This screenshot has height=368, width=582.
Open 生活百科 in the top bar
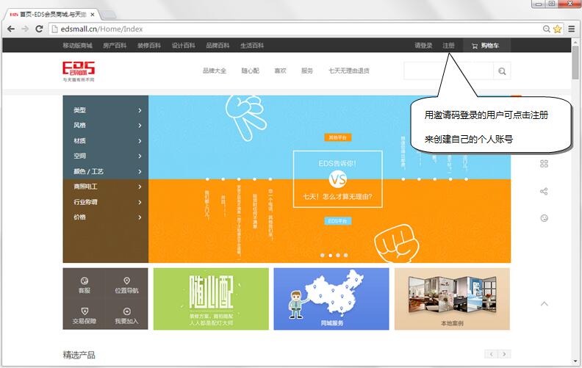[252, 46]
